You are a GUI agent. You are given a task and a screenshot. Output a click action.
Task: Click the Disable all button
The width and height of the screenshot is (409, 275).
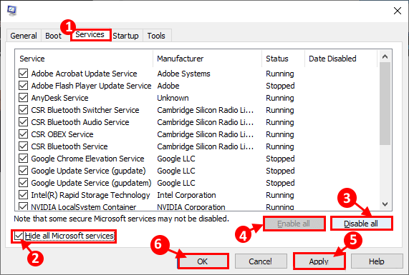[x=361, y=224]
